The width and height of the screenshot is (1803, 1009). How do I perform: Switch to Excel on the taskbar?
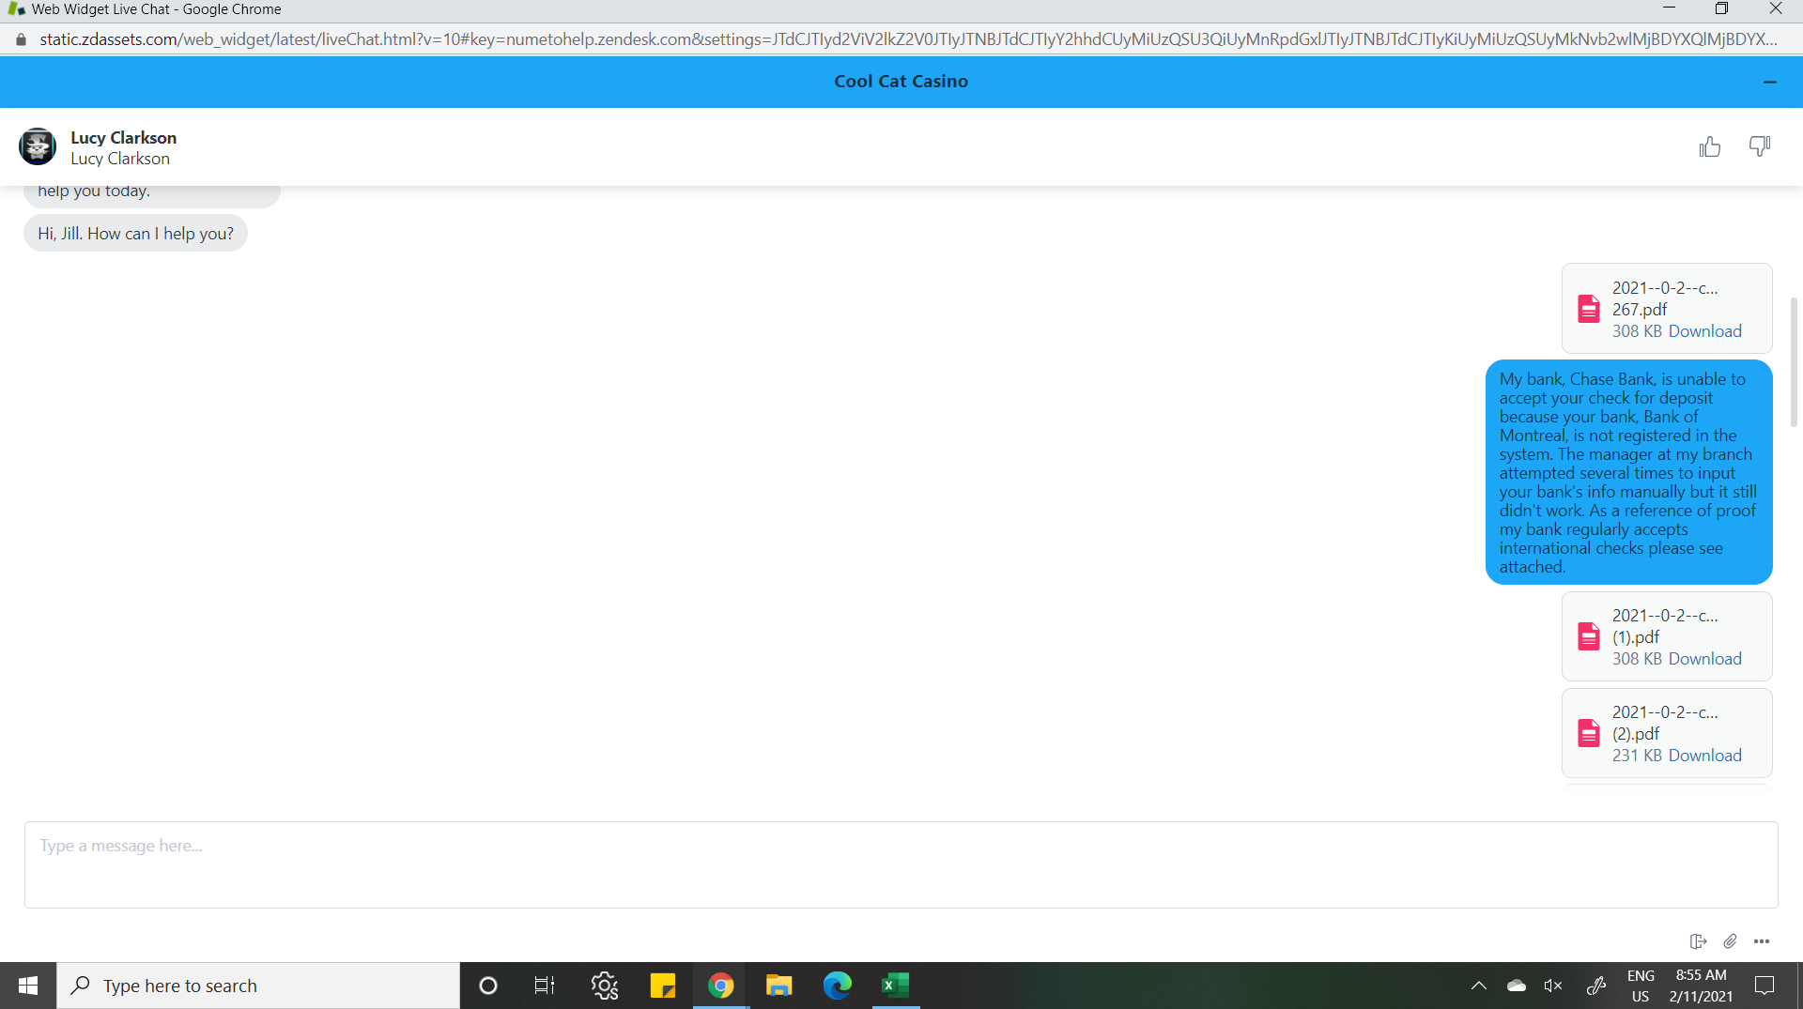coord(896,986)
